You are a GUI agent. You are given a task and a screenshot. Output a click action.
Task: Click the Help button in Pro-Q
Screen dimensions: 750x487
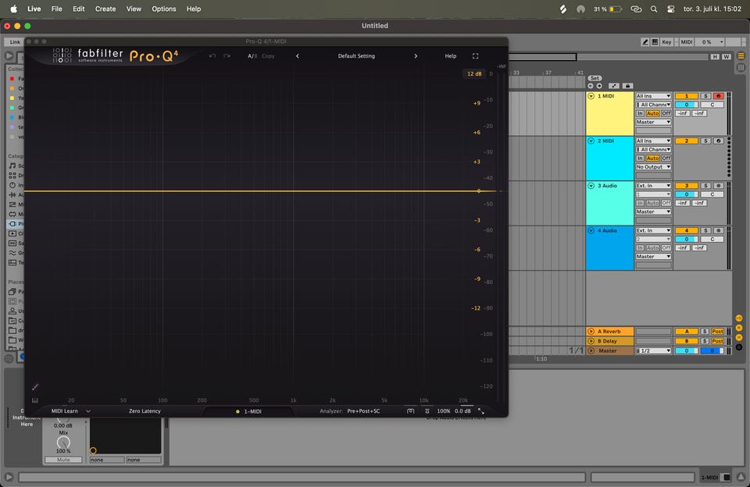pyautogui.click(x=451, y=56)
